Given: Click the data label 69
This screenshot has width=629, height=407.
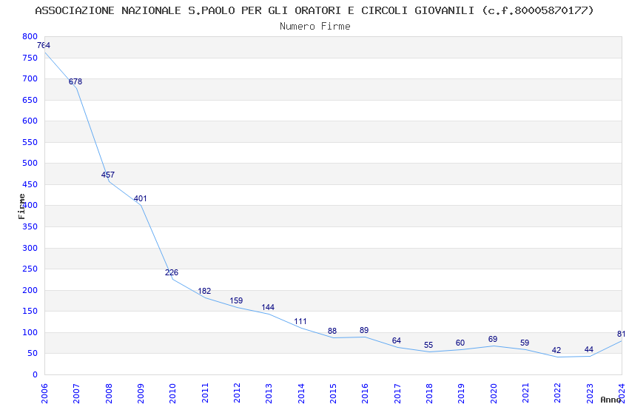Looking at the screenshot, I should point(493,339).
